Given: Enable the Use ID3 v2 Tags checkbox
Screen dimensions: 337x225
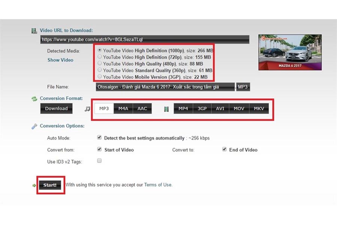Looking at the screenshot, I should 99,160.
